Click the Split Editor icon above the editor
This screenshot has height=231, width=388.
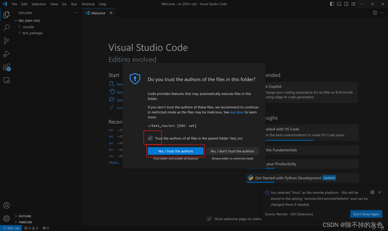pyautogui.click(x=375, y=13)
